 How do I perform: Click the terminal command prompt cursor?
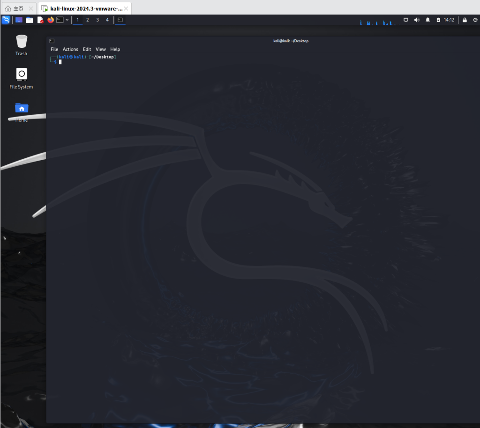coord(60,62)
